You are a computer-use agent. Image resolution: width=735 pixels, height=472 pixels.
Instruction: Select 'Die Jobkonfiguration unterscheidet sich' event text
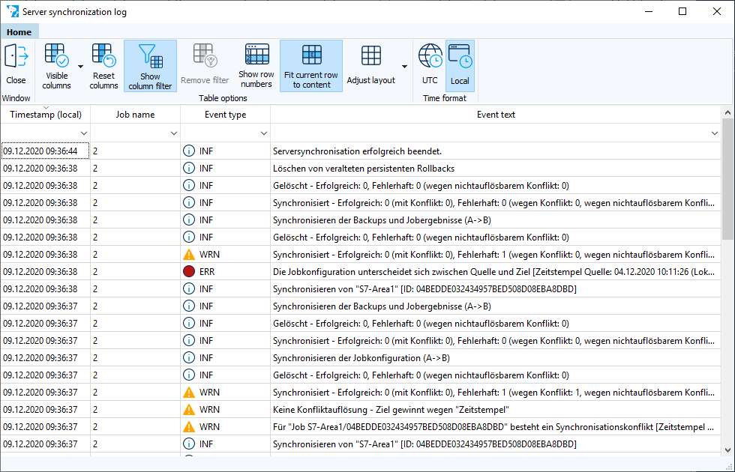coord(494,271)
